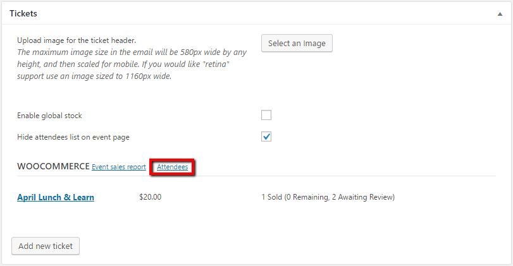The height and width of the screenshot is (266, 513).
Task: Open the Attendees link
Action: click(x=172, y=167)
